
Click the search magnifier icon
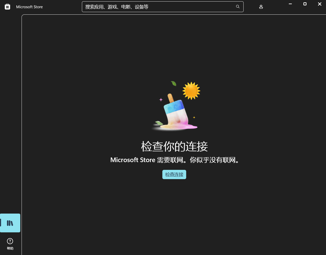point(238,7)
